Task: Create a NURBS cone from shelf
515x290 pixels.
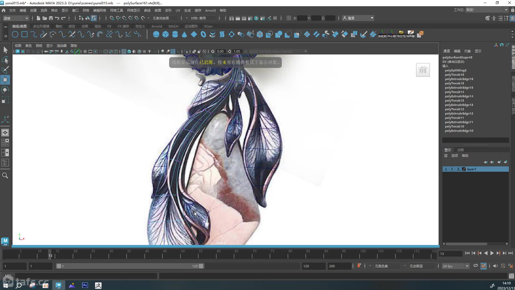Action: [184, 34]
